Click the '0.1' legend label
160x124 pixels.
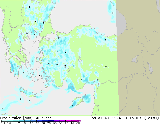click(3, 123)
